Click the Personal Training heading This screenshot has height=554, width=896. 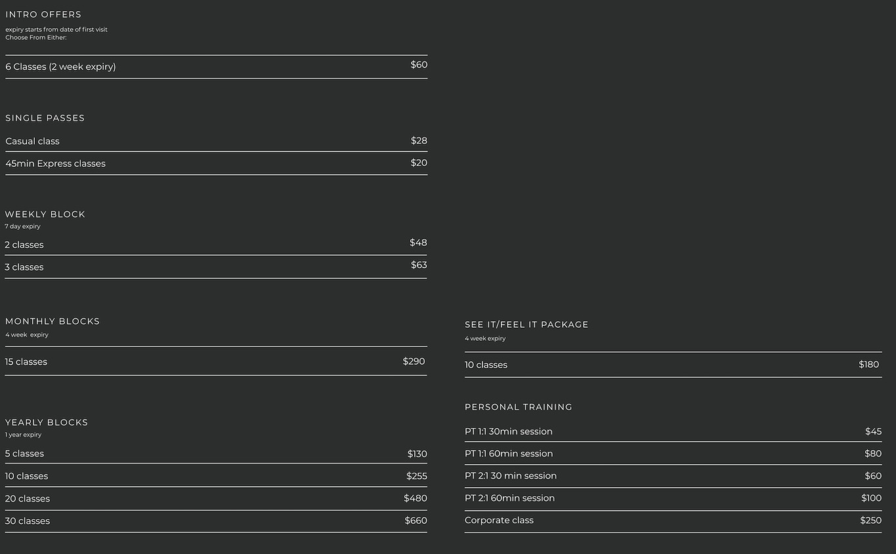point(519,407)
